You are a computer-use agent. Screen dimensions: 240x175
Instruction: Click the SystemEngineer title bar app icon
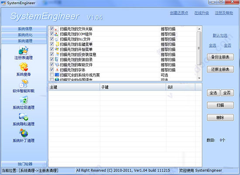[3, 3]
